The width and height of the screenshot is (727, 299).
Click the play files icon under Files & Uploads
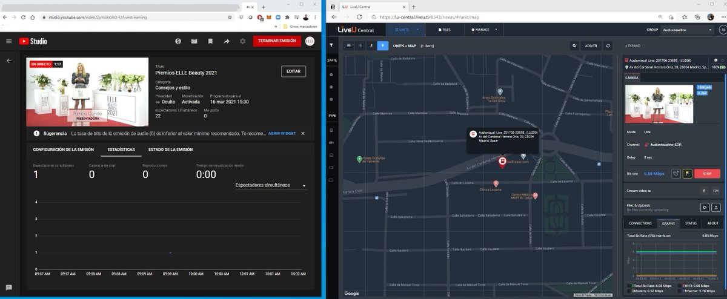coord(705,207)
